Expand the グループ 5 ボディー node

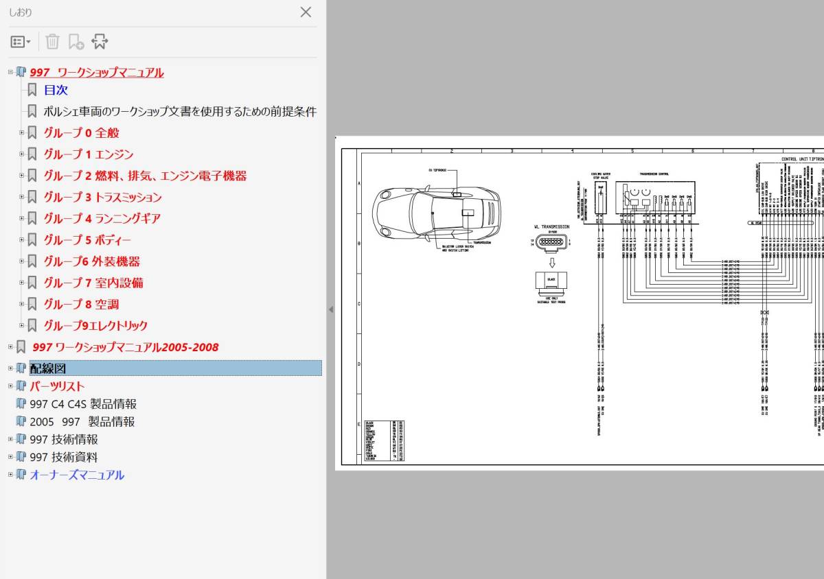[x=21, y=240]
